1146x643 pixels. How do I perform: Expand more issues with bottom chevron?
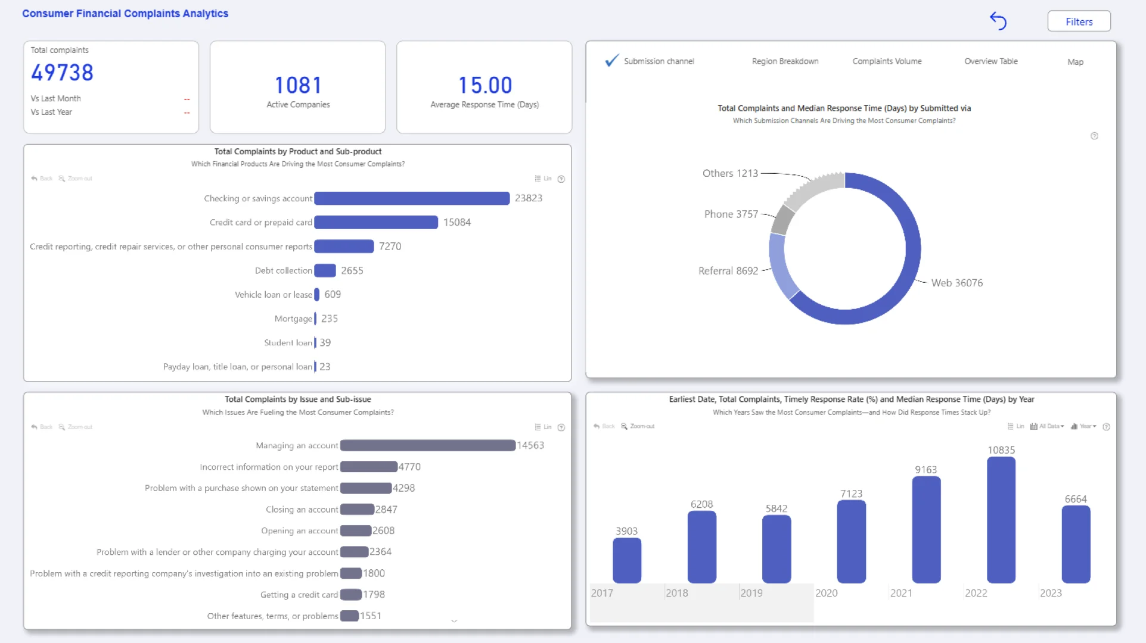(454, 621)
